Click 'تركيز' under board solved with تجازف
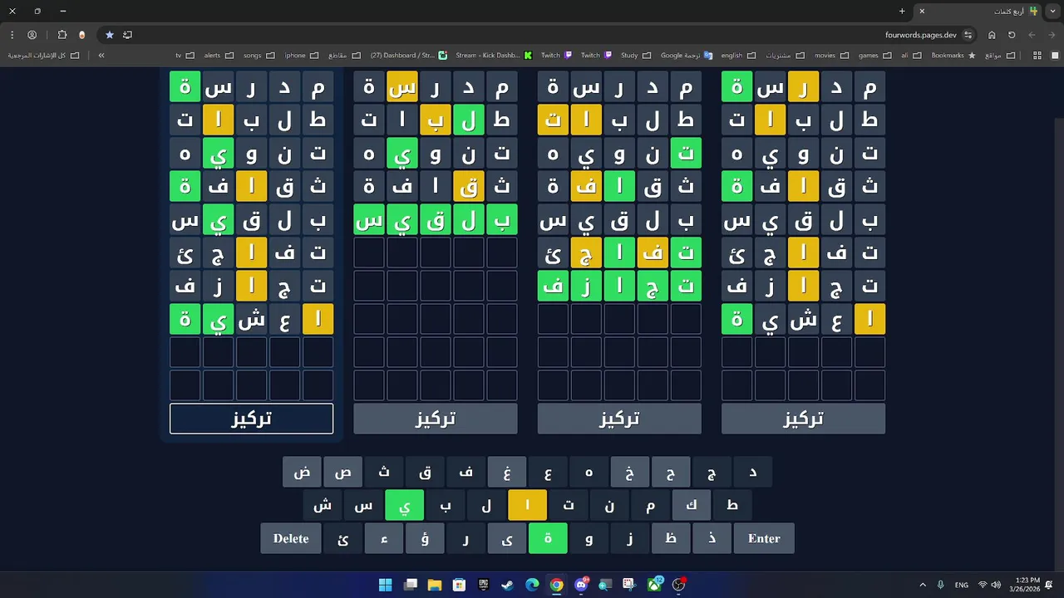The width and height of the screenshot is (1064, 598). point(619,419)
